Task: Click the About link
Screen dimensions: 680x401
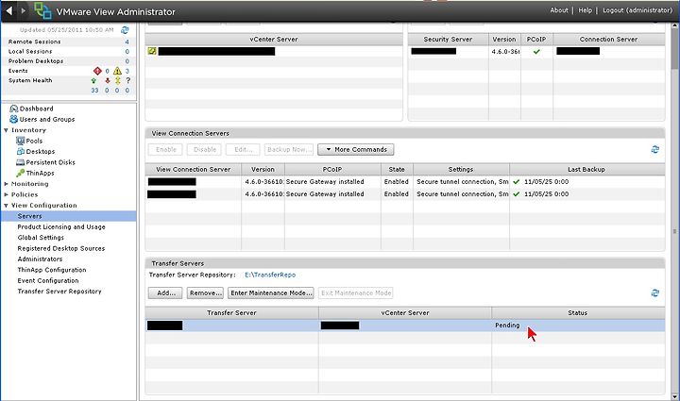Action: (558, 10)
